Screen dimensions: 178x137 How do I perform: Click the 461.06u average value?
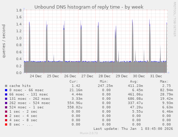[x=135, y=94]
